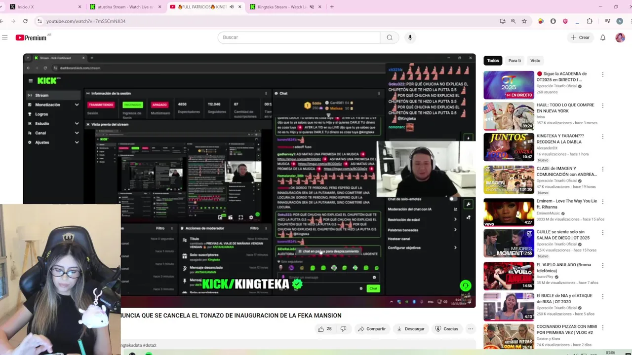Pause the main YouTube video player
Viewport: 632px width, 355px height.
coord(249,180)
